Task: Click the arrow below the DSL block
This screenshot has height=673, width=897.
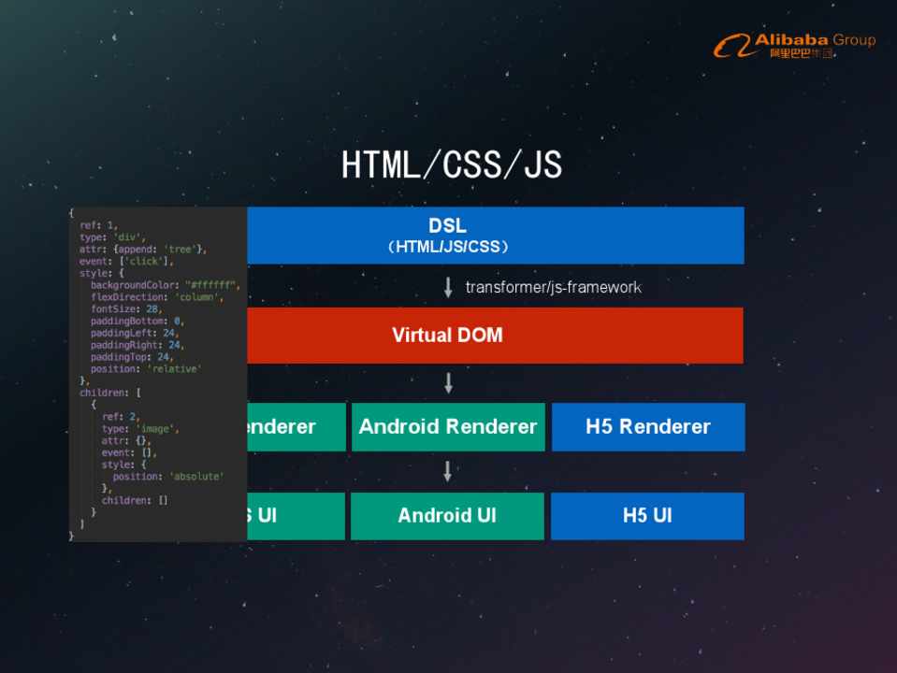Action: point(448,287)
